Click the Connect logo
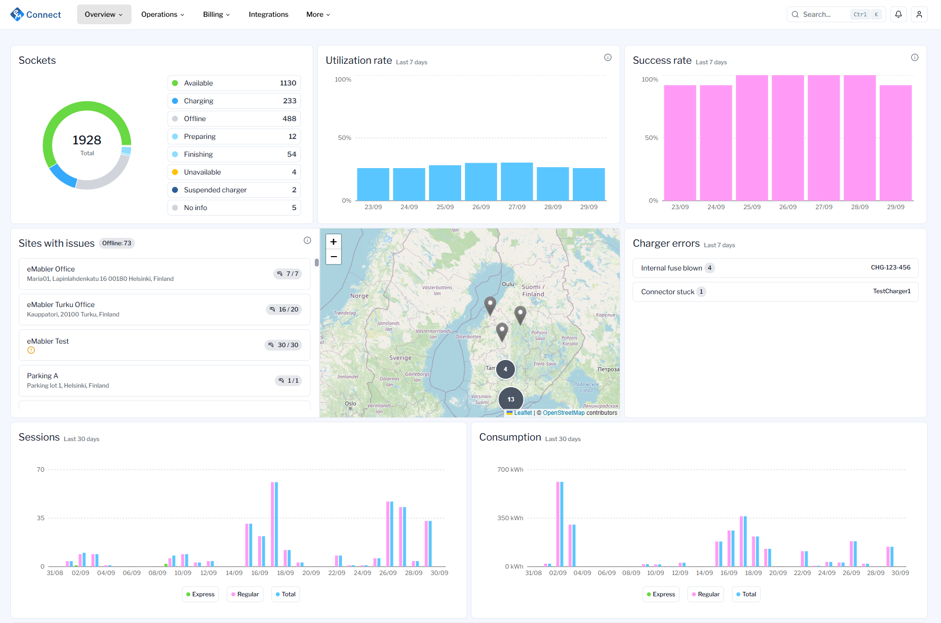Viewport: 941px width, 623px height. [36, 14]
